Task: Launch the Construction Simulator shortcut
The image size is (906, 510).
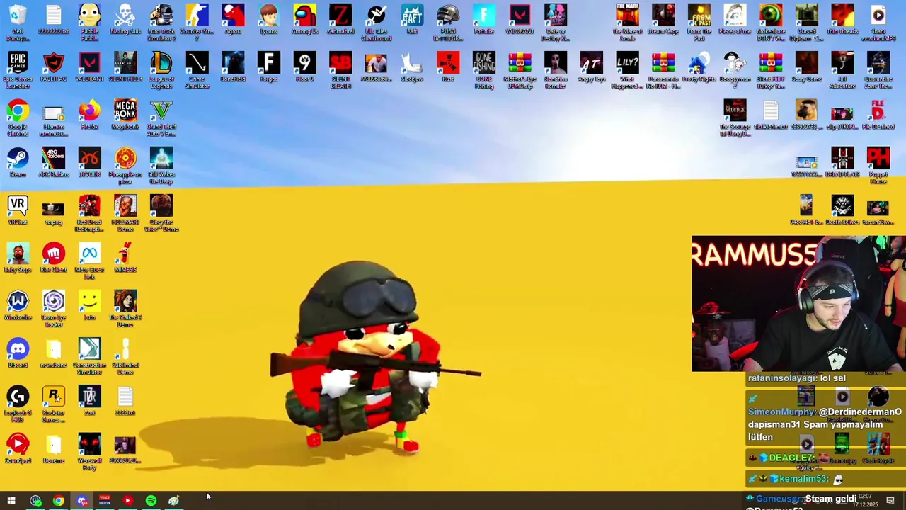Action: pyautogui.click(x=89, y=356)
